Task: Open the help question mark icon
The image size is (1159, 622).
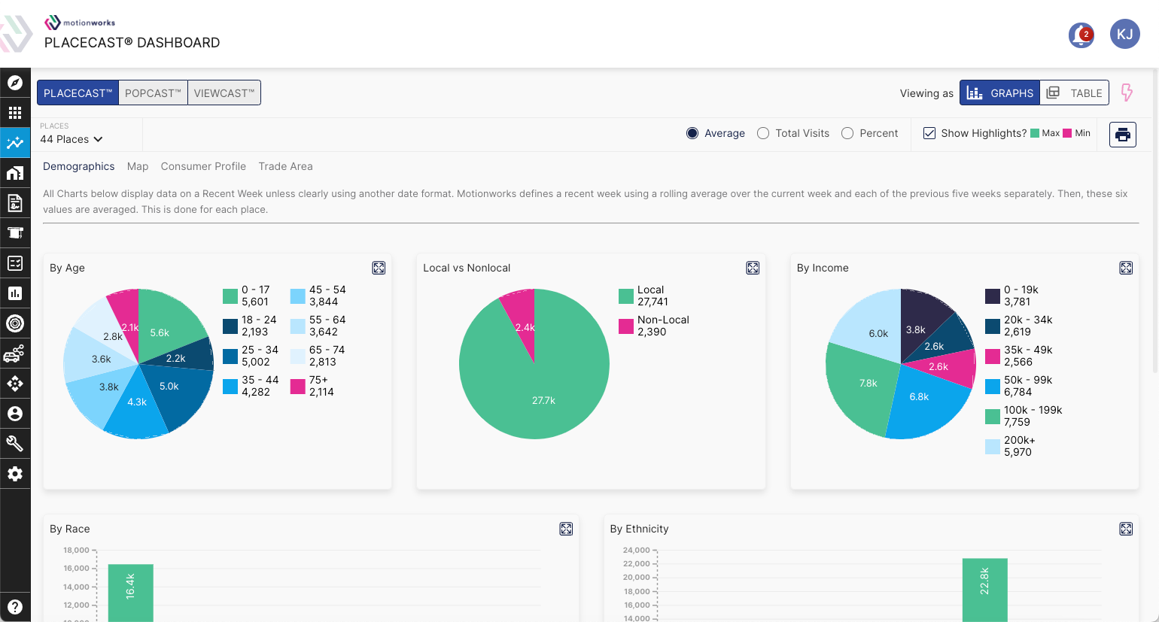Action: [x=15, y=607]
